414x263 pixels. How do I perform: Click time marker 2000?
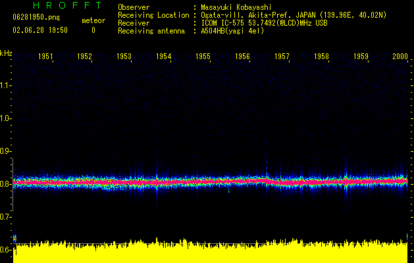pyautogui.click(x=400, y=57)
